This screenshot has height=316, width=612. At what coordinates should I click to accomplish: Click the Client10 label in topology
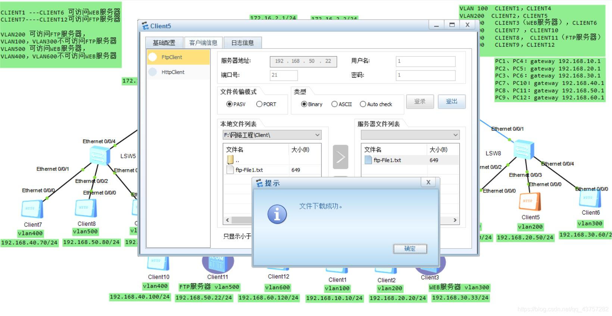159,277
